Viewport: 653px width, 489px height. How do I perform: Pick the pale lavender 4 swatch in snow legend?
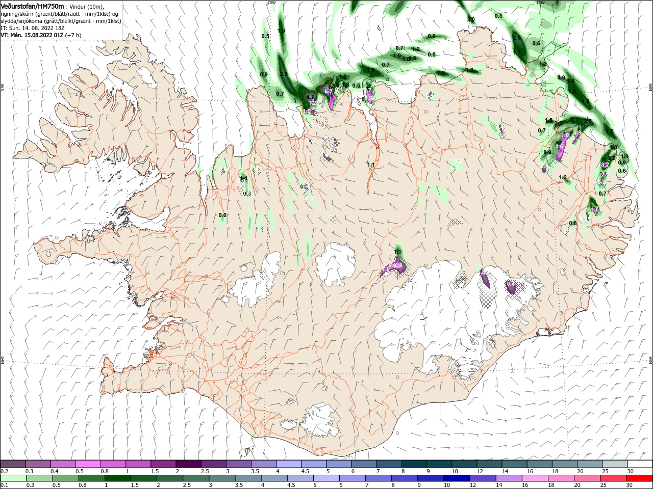click(289, 464)
